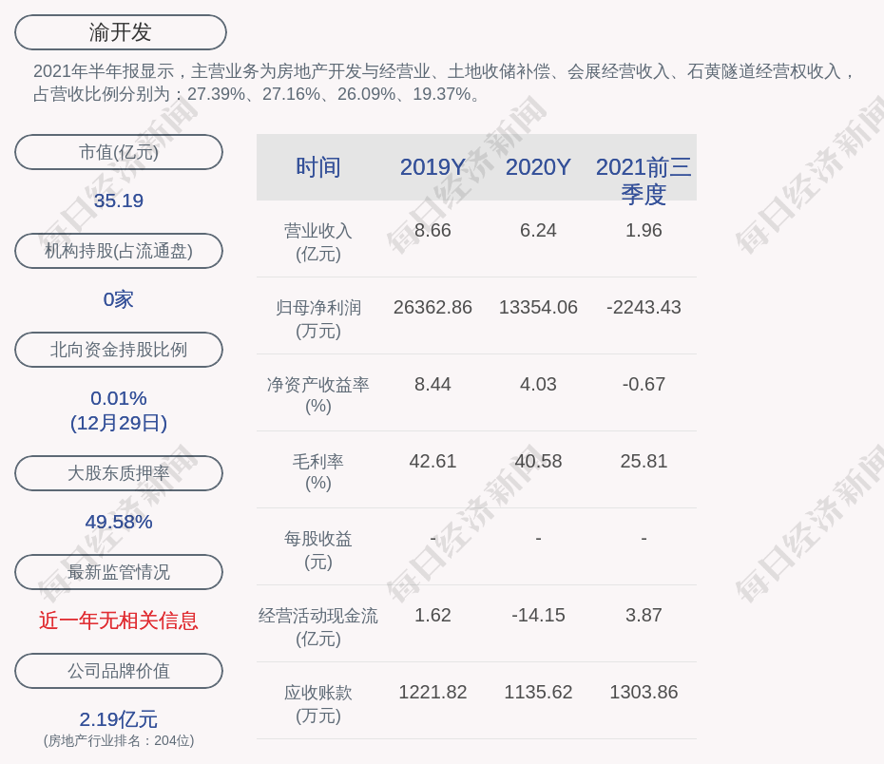
Task: Select the 最新监管情况 label pill
Action: click(119, 572)
